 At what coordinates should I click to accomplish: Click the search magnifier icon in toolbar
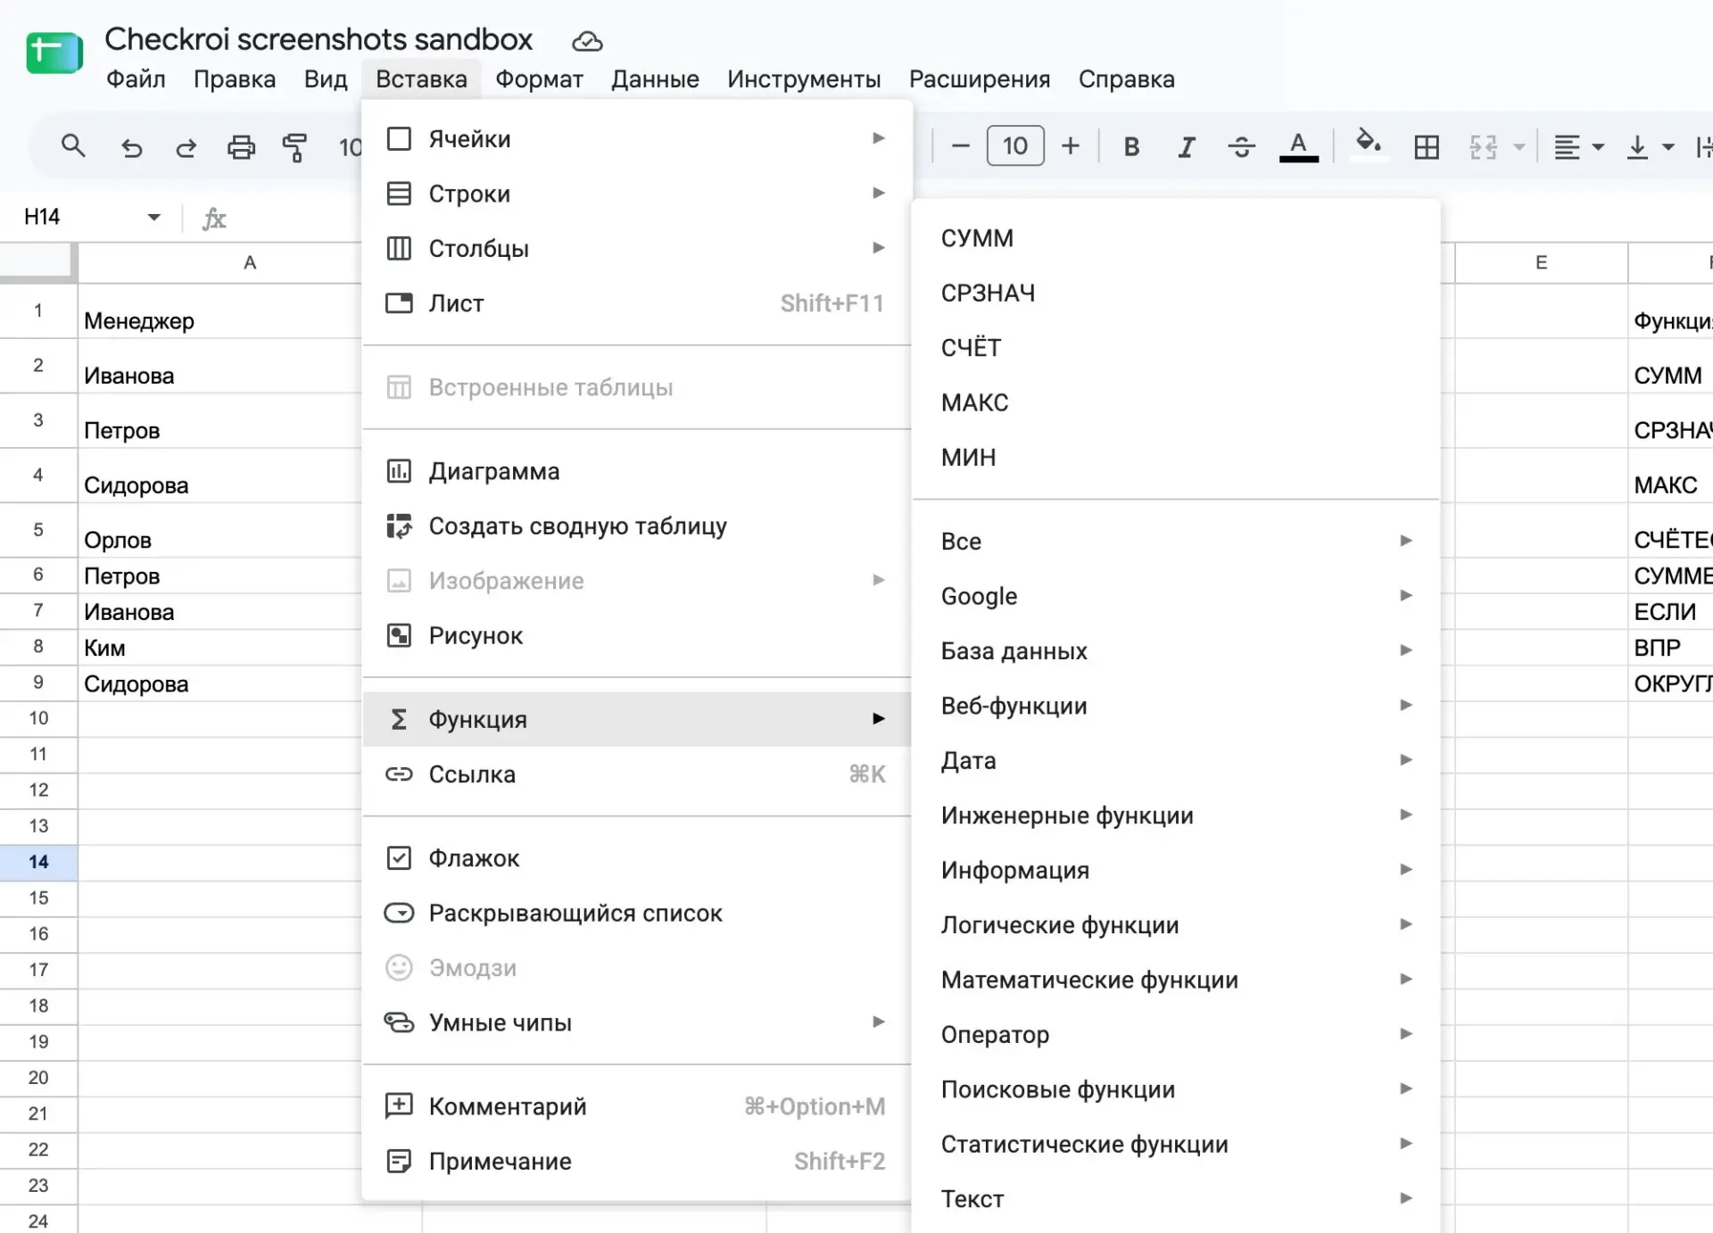coord(73,146)
